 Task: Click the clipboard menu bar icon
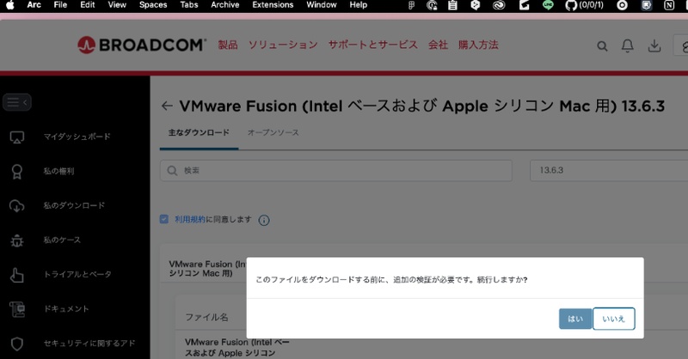point(452,5)
